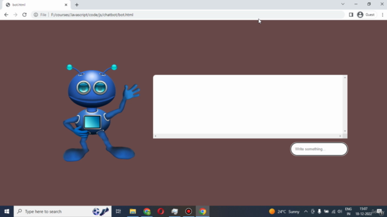The height and width of the screenshot is (217, 387).
Task: Open the Guest profile button
Action: pos(366,14)
